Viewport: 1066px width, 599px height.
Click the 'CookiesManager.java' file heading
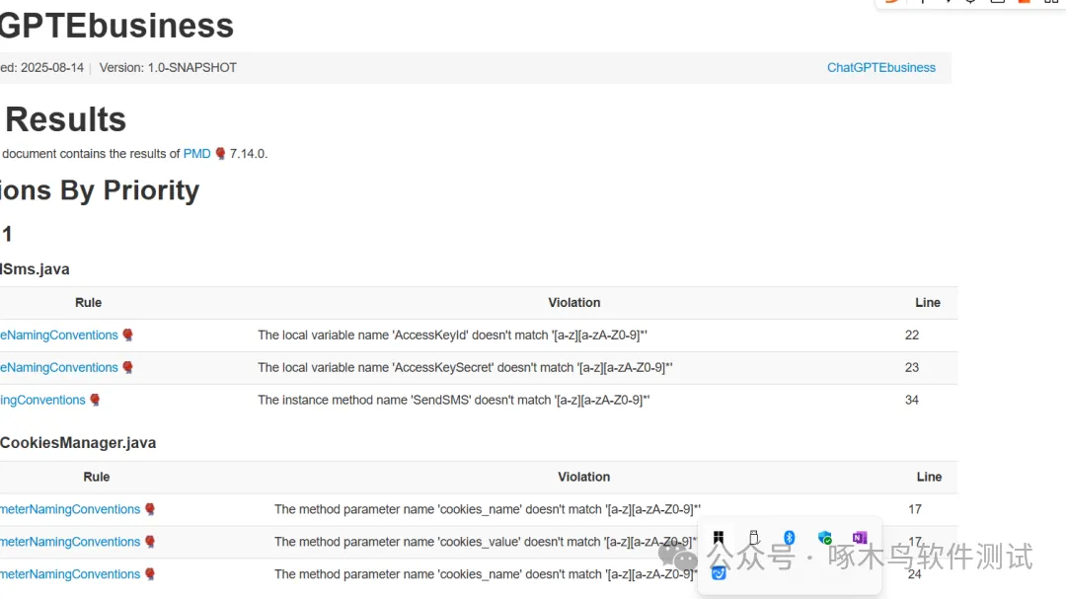click(x=78, y=443)
